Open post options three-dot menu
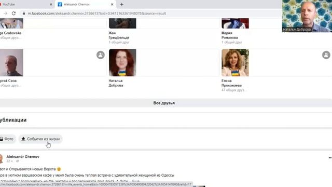Image resolution: width=332 pixels, height=187 pixels. [x=330, y=158]
